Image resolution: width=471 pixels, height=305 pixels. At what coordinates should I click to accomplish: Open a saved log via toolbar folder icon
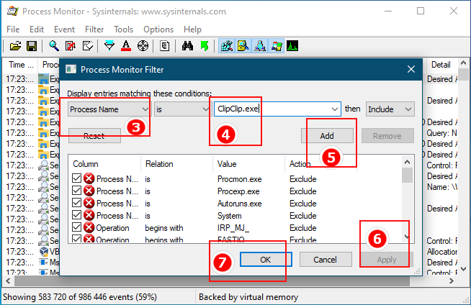[x=15, y=46]
